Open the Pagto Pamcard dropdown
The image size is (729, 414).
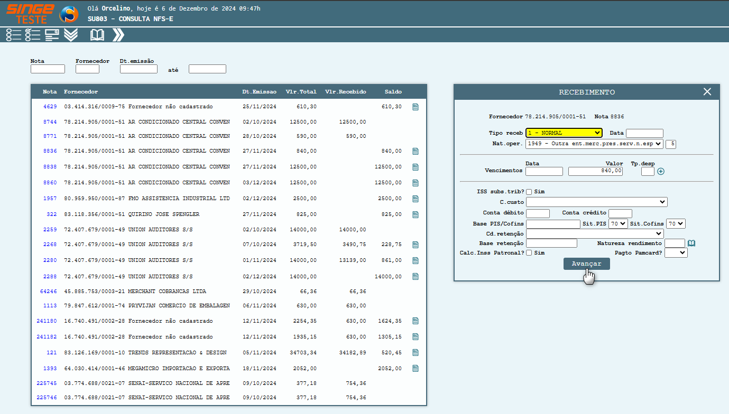[x=676, y=253]
